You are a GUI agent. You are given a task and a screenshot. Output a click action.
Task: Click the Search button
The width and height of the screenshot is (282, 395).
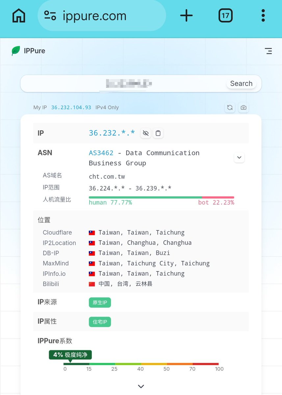pyautogui.click(x=241, y=84)
